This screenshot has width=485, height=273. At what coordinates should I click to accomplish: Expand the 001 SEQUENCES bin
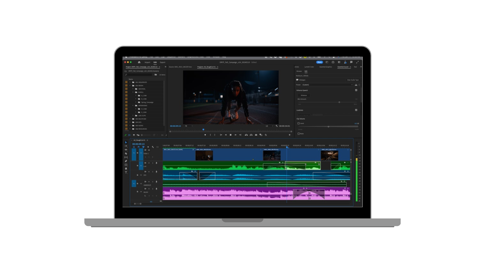click(x=130, y=82)
